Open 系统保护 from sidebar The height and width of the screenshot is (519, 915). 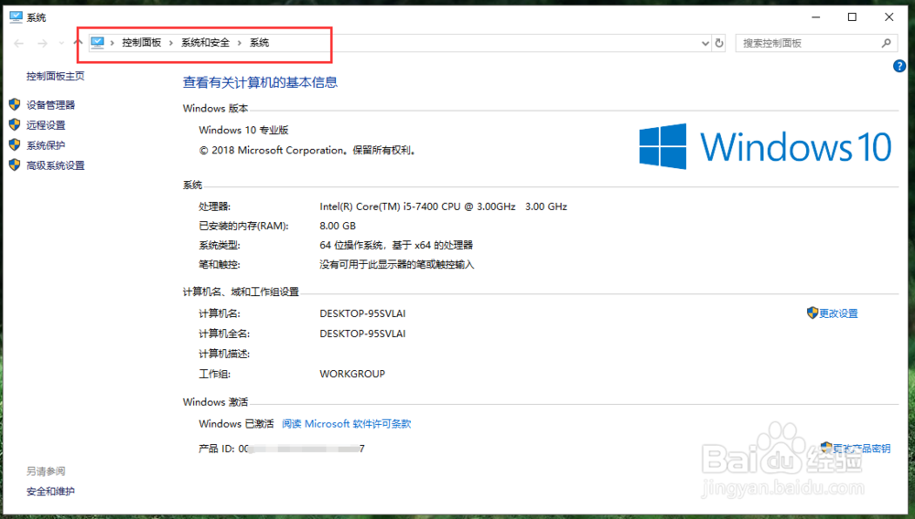[x=46, y=145]
